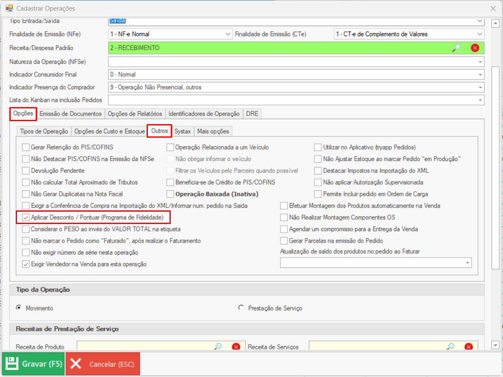Viewport: 503px width, 377px height.
Task: Click the scrollbar up arrow
Action: pyautogui.click(x=495, y=23)
